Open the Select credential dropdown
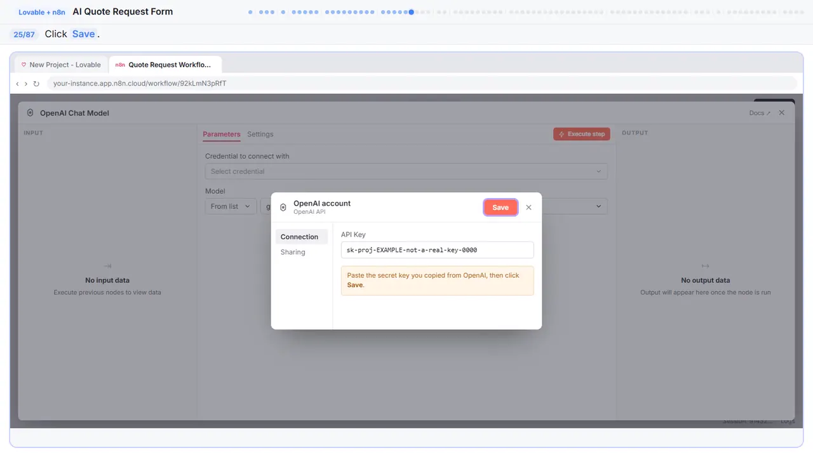Image resolution: width=813 pixels, height=457 pixels. click(406, 171)
